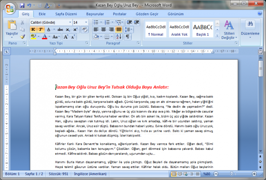Screen dimensions: 266x180
Task: Switch to full screen reading view
Action: click(180, 174)
